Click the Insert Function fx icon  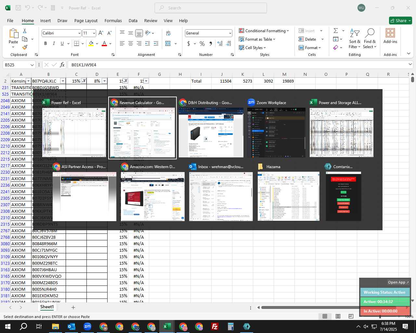tap(62, 65)
